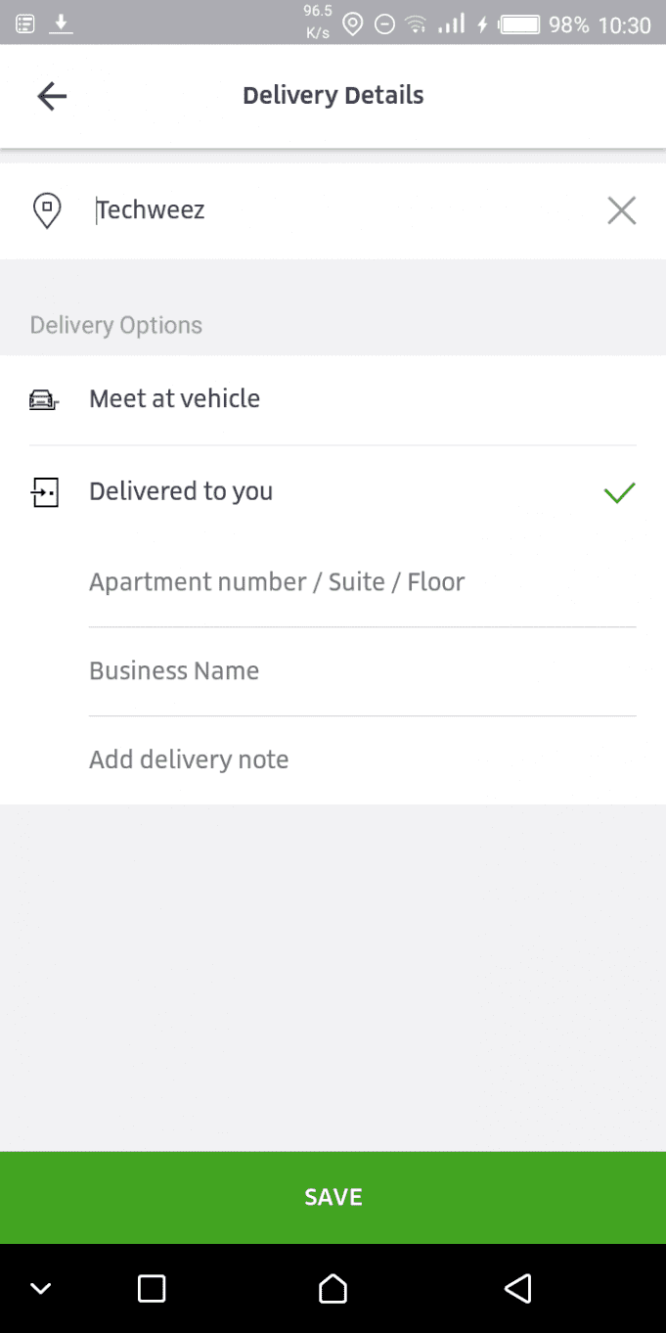Clear the Techweez address with X

click(621, 210)
